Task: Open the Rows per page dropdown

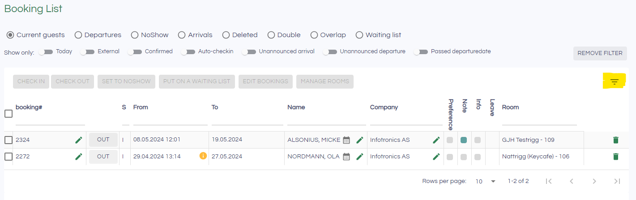Action: (x=486, y=181)
